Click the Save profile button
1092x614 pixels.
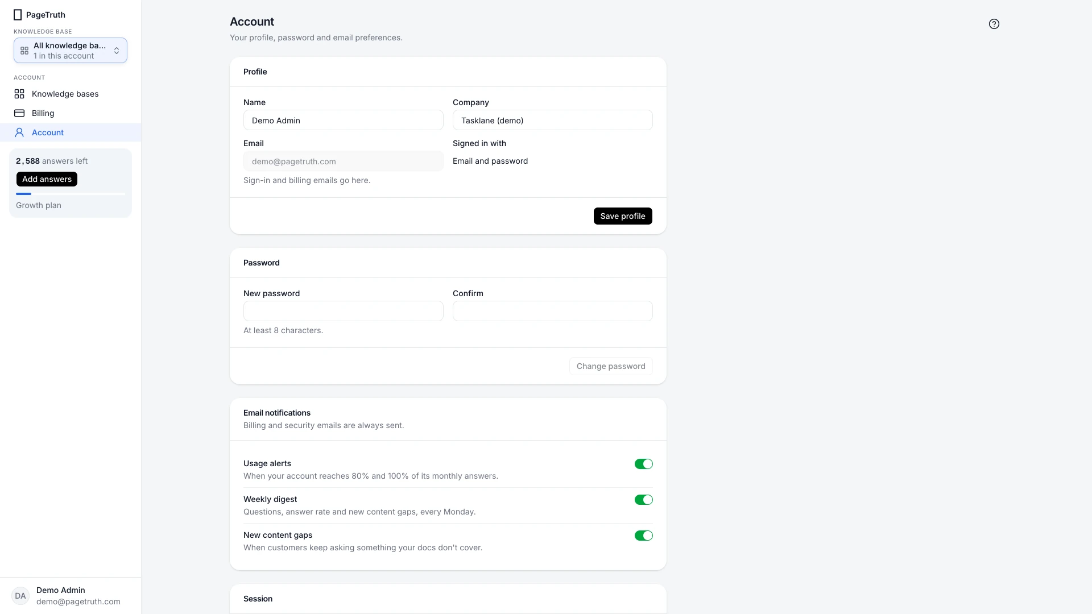[x=623, y=216]
